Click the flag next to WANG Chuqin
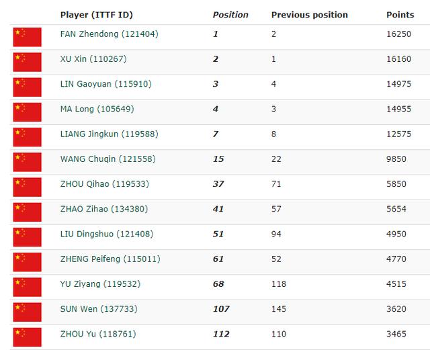Viewport: 430px width, 350px height. pyautogui.click(x=27, y=162)
